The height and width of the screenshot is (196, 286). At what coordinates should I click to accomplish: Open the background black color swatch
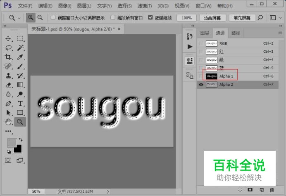[18, 149]
